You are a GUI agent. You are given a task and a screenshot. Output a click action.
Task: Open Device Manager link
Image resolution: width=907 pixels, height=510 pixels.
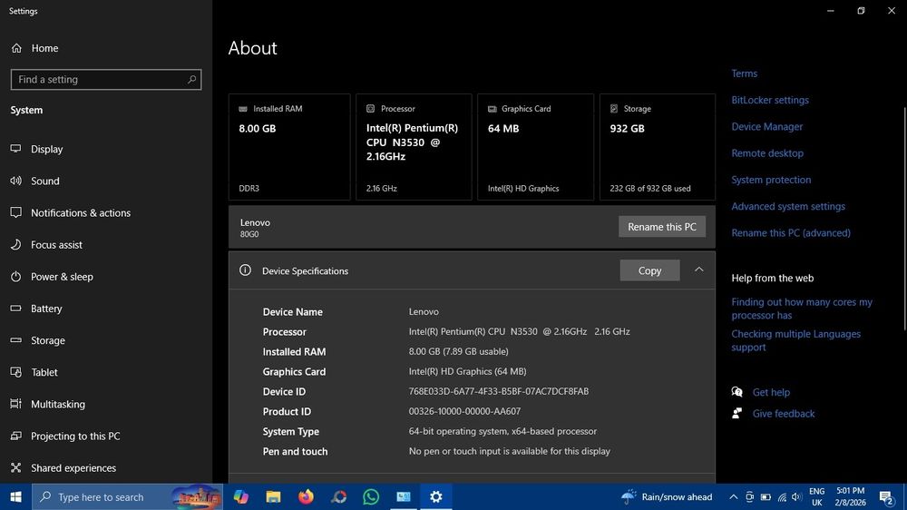767,127
